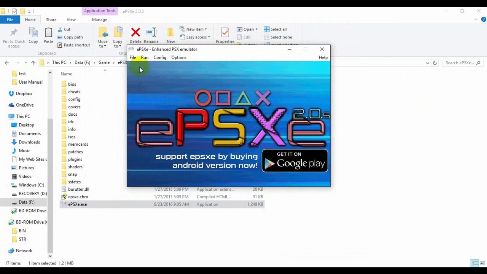Open Quick Access Toolbar customize dropdown

(29, 11)
